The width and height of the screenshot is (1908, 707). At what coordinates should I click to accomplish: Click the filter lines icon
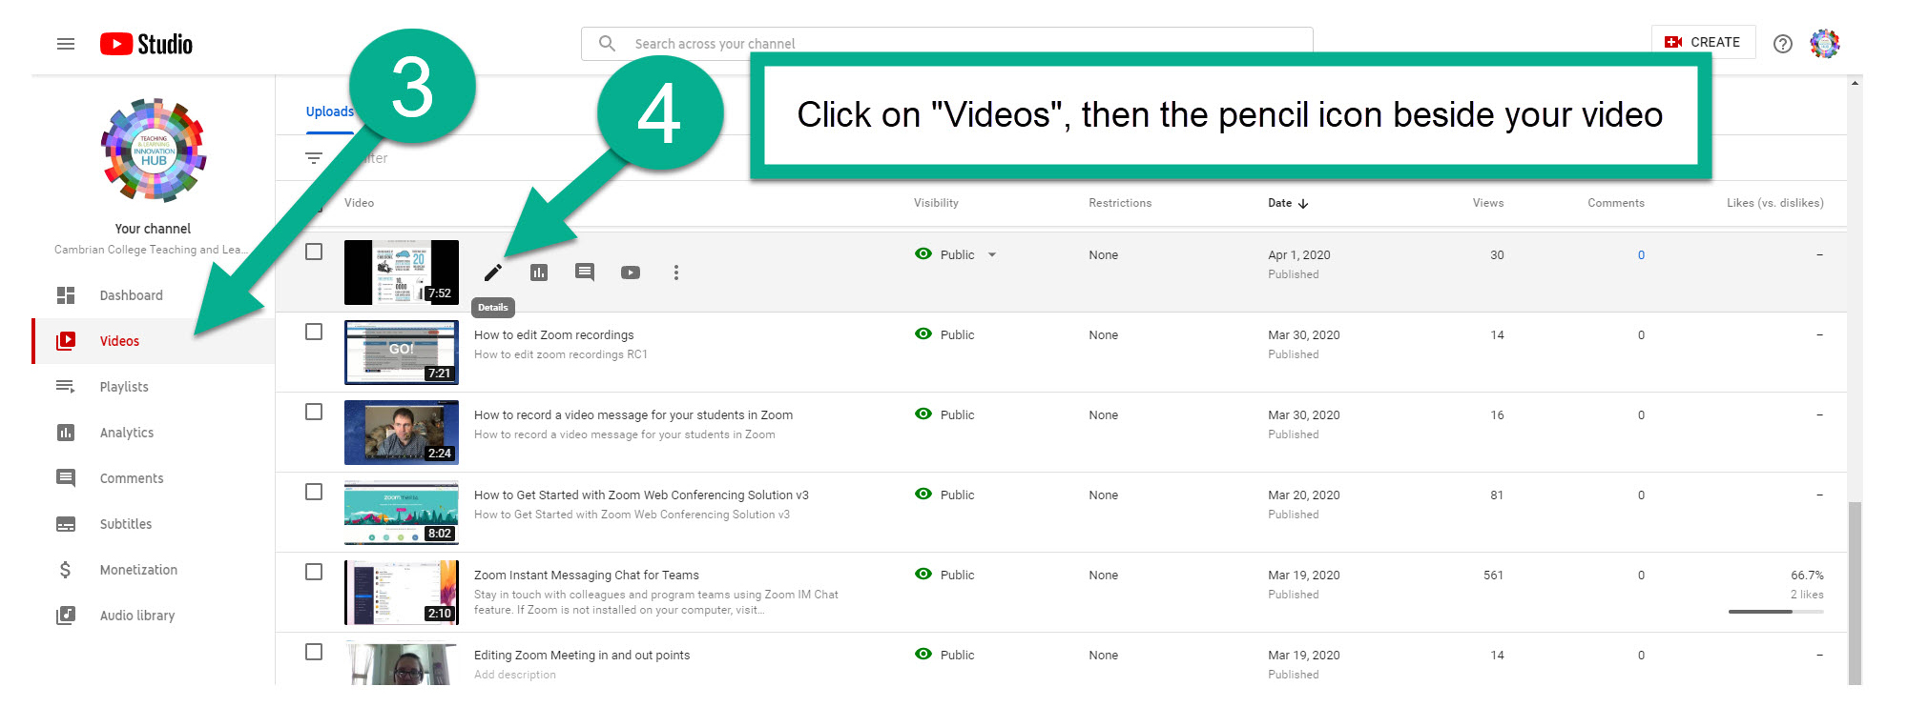314,158
